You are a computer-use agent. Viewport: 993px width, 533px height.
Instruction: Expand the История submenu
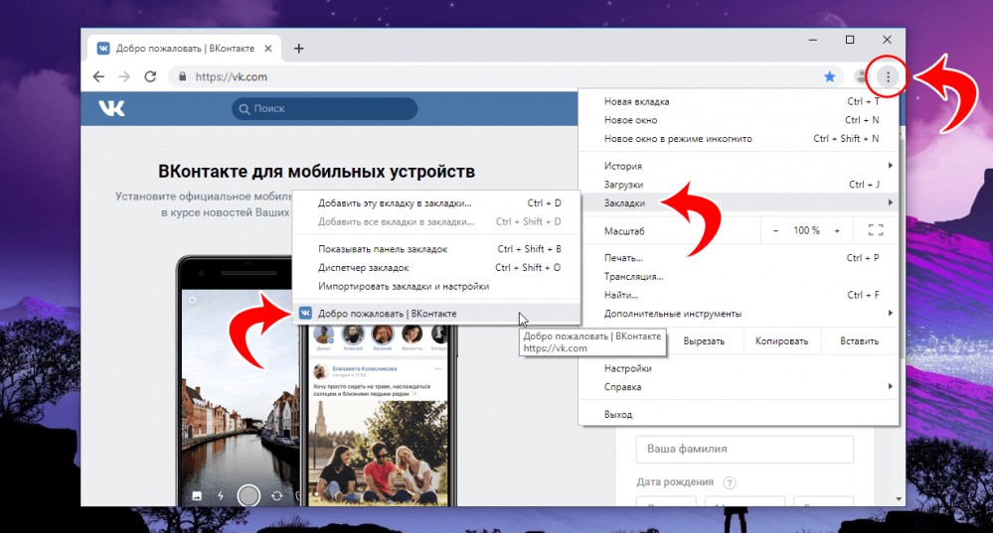pos(739,166)
